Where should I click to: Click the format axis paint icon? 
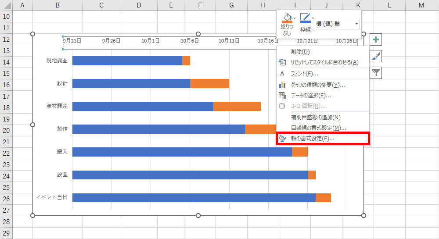282,139
